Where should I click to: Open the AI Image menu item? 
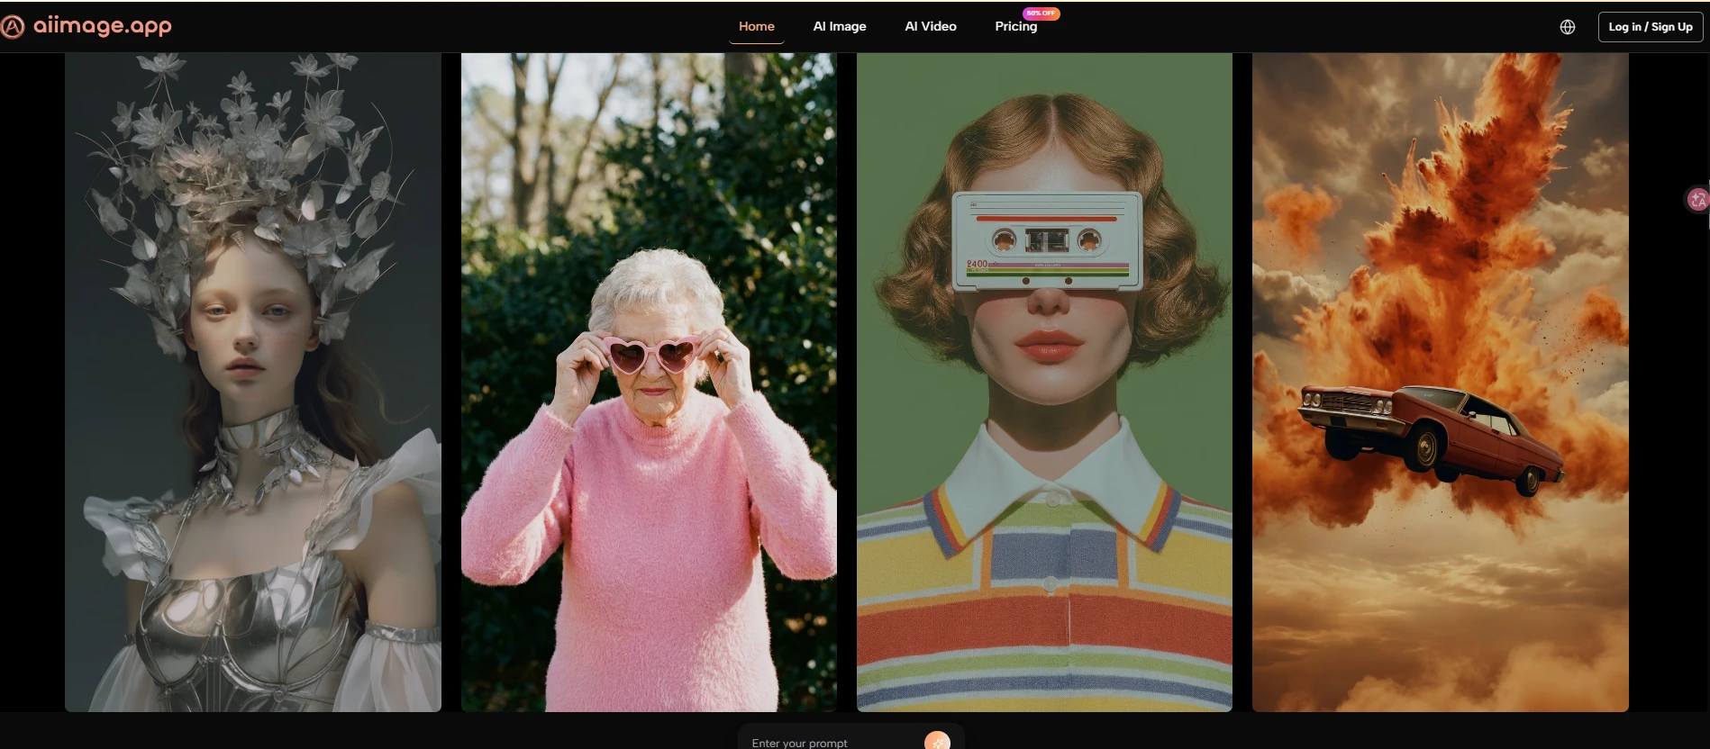click(x=839, y=27)
